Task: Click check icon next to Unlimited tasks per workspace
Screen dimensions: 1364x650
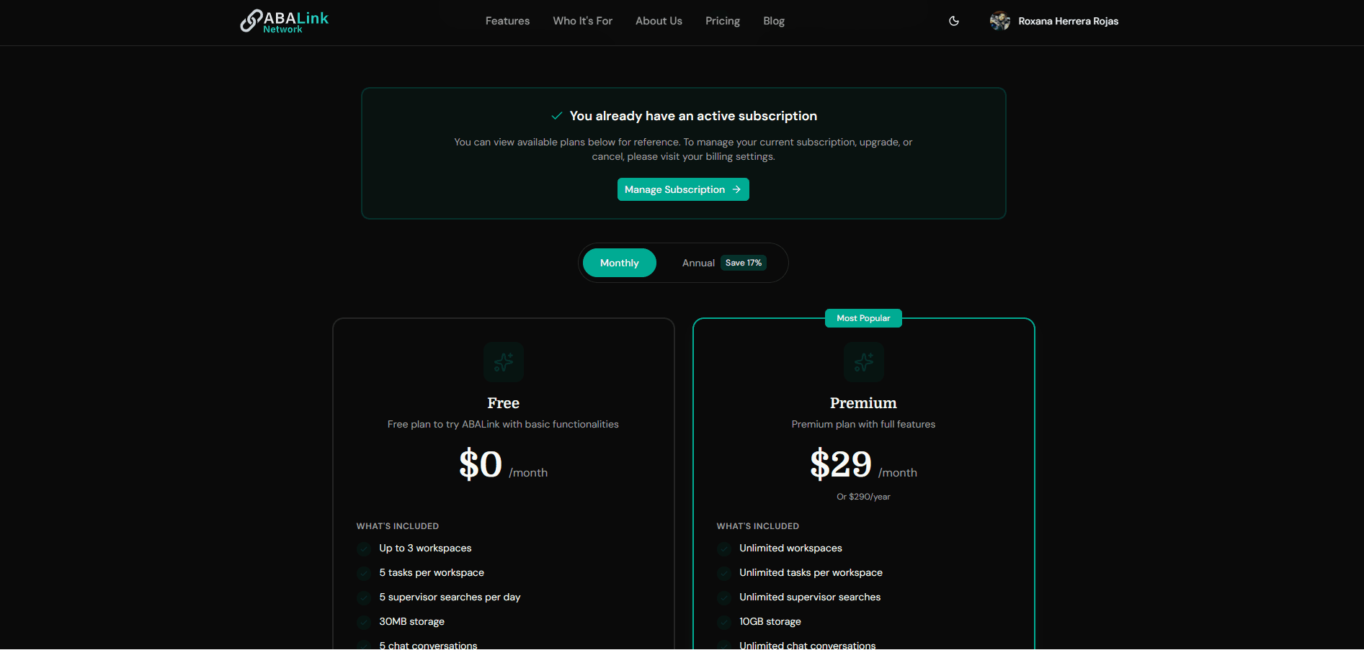Action: pyautogui.click(x=723, y=573)
